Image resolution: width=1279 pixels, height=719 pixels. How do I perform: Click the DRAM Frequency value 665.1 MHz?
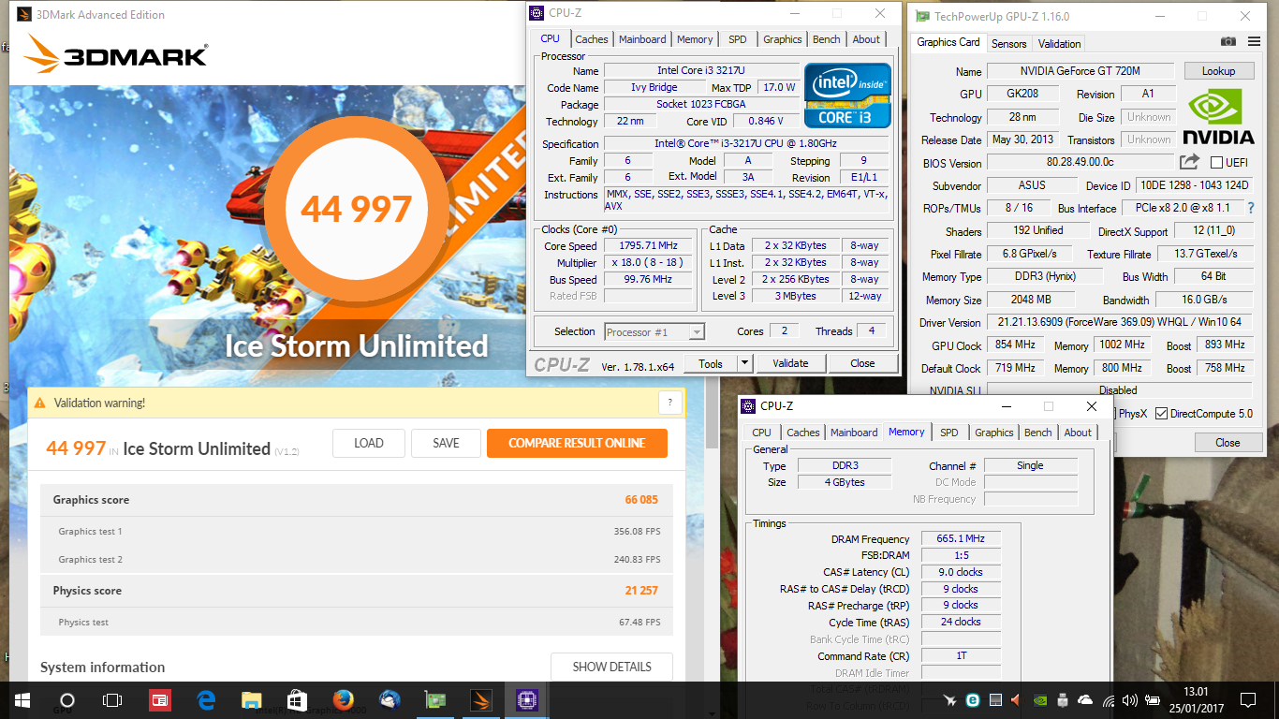pyautogui.click(x=961, y=538)
